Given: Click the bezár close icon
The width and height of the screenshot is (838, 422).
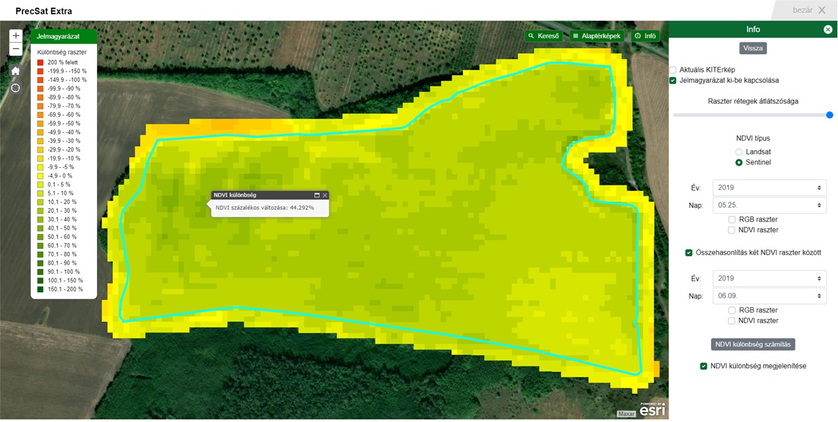Looking at the screenshot, I should click(x=822, y=10).
